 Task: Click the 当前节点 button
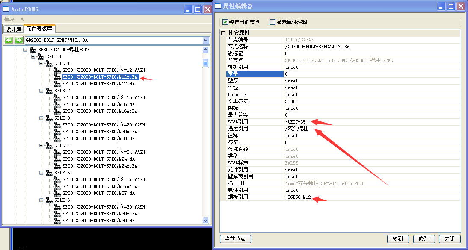click(235, 239)
